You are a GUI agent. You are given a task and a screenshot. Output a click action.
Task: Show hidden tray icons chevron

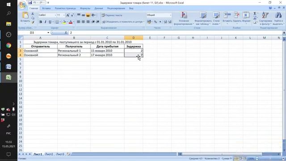[13, 104]
